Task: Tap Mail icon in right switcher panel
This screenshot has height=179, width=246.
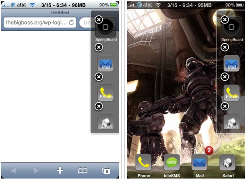Action: point(232,63)
